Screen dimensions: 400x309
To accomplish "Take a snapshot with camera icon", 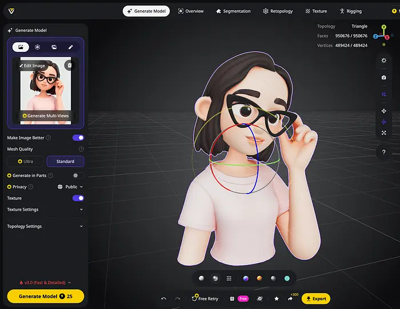I will point(383,77).
